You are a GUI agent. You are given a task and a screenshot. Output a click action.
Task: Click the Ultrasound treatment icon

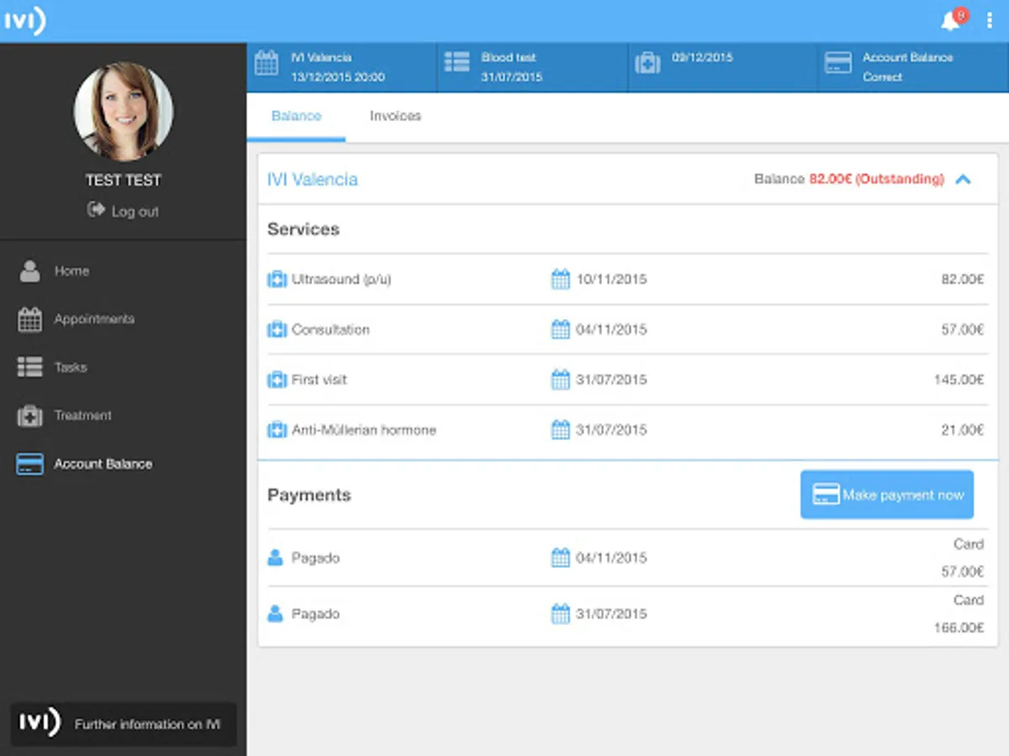(277, 279)
